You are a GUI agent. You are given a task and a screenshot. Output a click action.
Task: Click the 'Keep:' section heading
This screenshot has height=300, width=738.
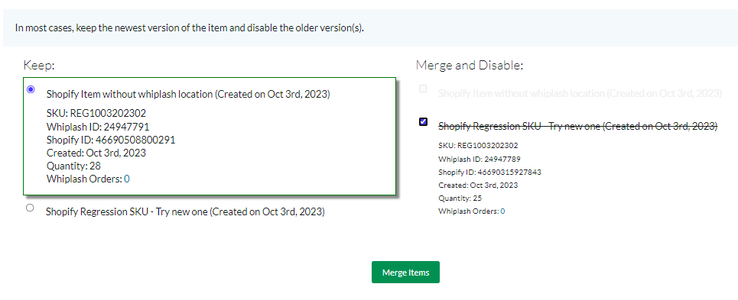click(39, 65)
